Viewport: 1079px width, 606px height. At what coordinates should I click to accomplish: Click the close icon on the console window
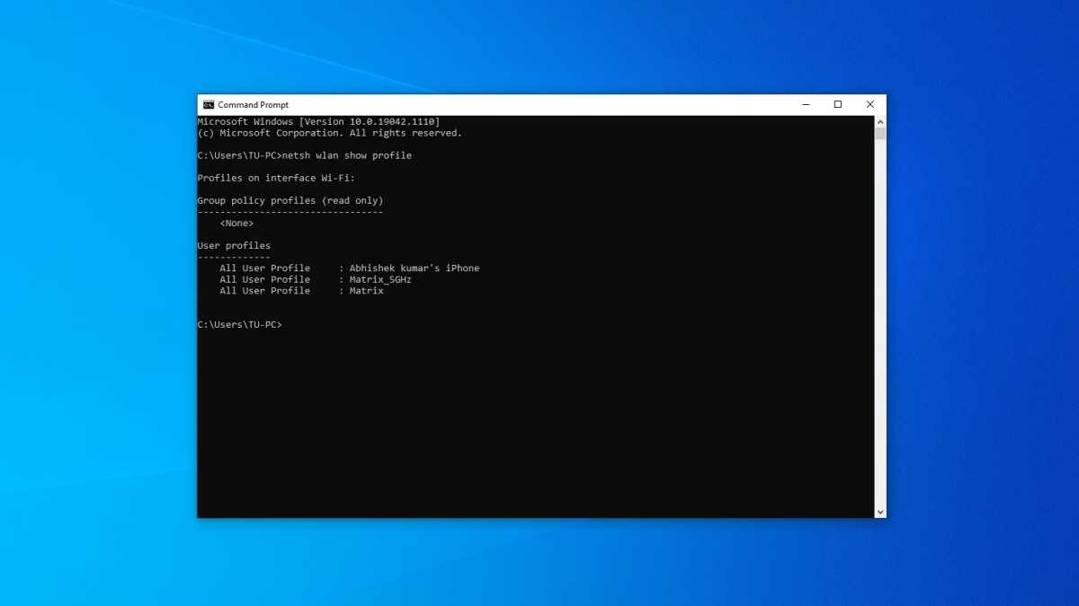point(869,104)
